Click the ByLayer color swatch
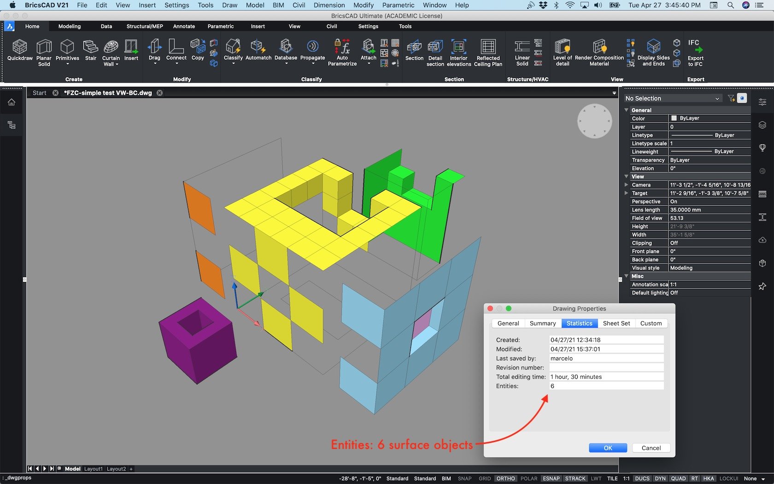 674,118
